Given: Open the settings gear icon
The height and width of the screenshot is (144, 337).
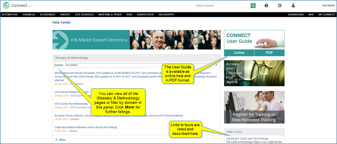Looking at the screenshot, I should pyautogui.click(x=280, y=6).
